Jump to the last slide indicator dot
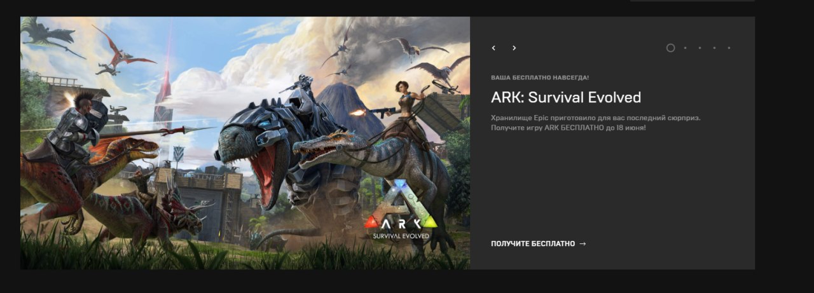The image size is (814, 293). tap(729, 48)
